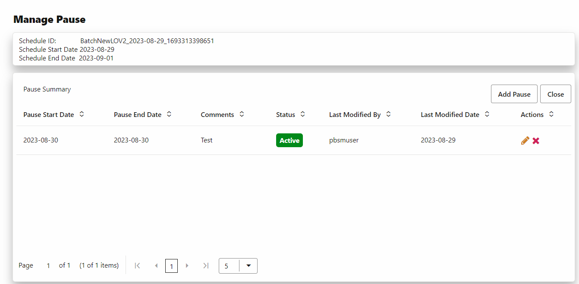Click the Pause Summary label

(47, 89)
